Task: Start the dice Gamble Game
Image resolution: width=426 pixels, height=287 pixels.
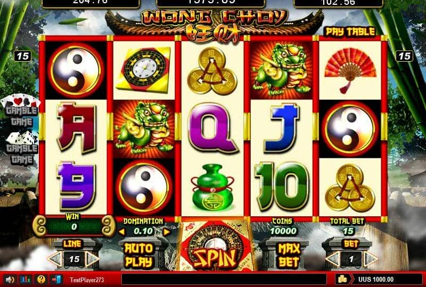Action: click(x=21, y=148)
